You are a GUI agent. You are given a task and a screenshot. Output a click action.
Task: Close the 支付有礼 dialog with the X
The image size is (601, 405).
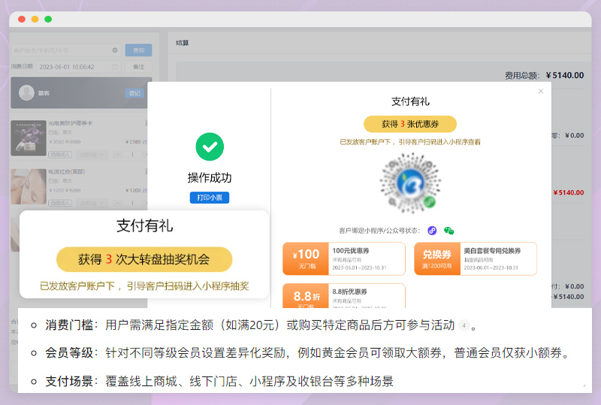(540, 91)
